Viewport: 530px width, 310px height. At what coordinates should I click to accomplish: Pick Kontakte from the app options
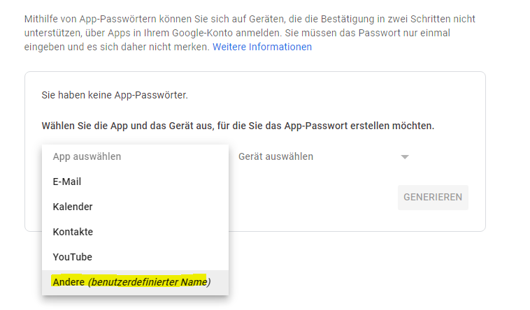click(135, 232)
